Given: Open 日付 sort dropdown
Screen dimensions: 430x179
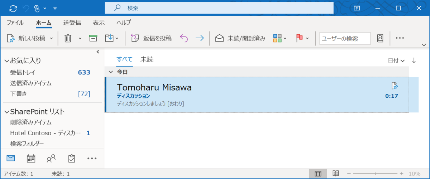Looking at the screenshot, I should 396,61.
